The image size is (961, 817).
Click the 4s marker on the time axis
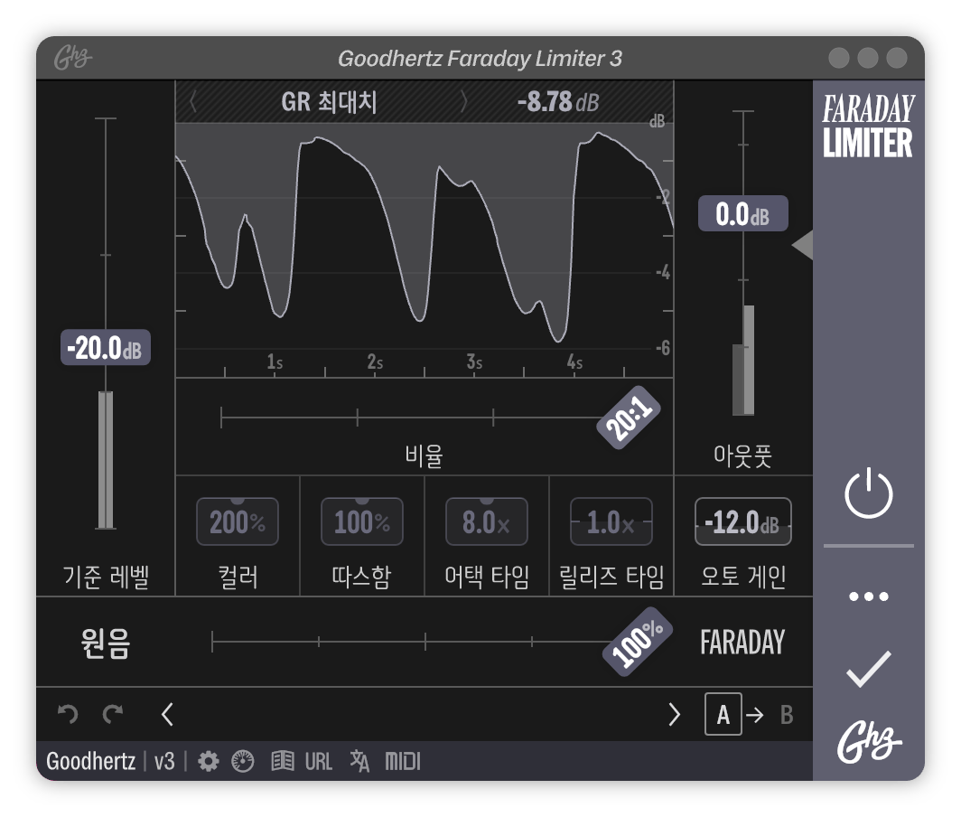coord(574,362)
